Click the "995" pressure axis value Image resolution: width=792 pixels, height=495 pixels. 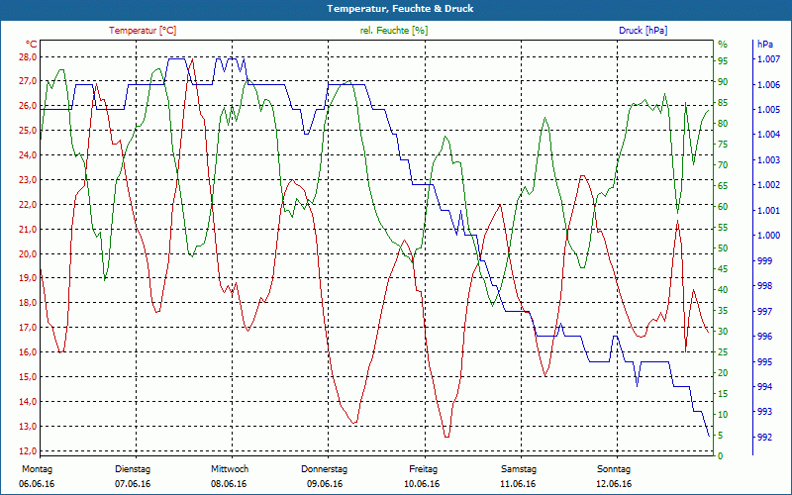[x=764, y=361]
